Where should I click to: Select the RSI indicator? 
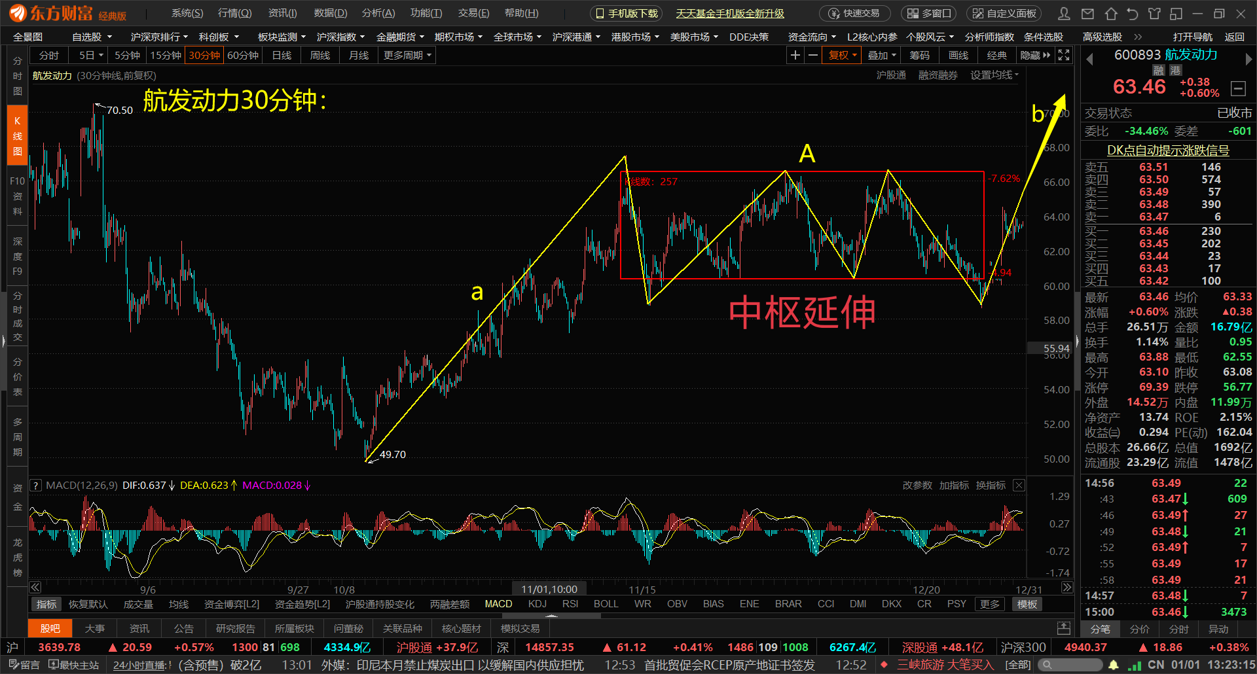pos(570,603)
